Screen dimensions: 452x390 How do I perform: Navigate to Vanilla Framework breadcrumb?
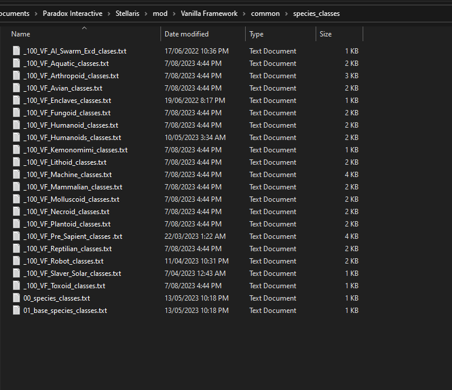click(x=209, y=14)
